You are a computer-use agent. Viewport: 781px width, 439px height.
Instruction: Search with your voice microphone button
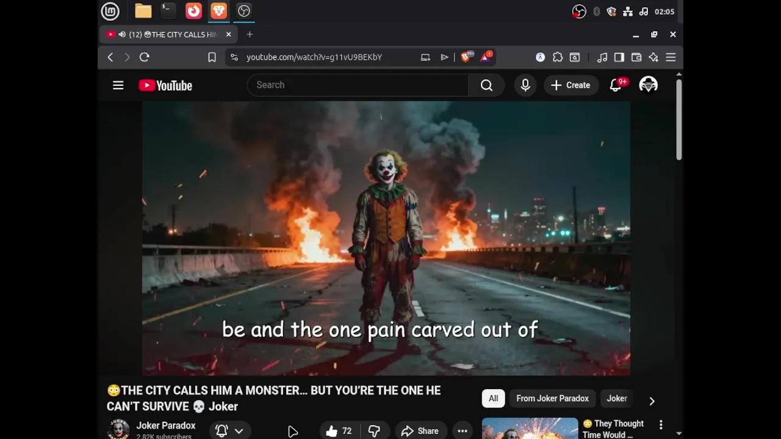pos(525,85)
